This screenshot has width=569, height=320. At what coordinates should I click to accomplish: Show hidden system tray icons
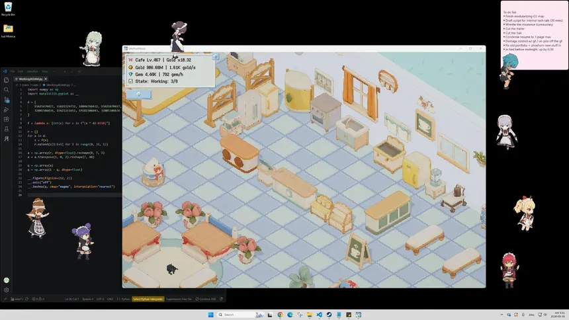502,315
